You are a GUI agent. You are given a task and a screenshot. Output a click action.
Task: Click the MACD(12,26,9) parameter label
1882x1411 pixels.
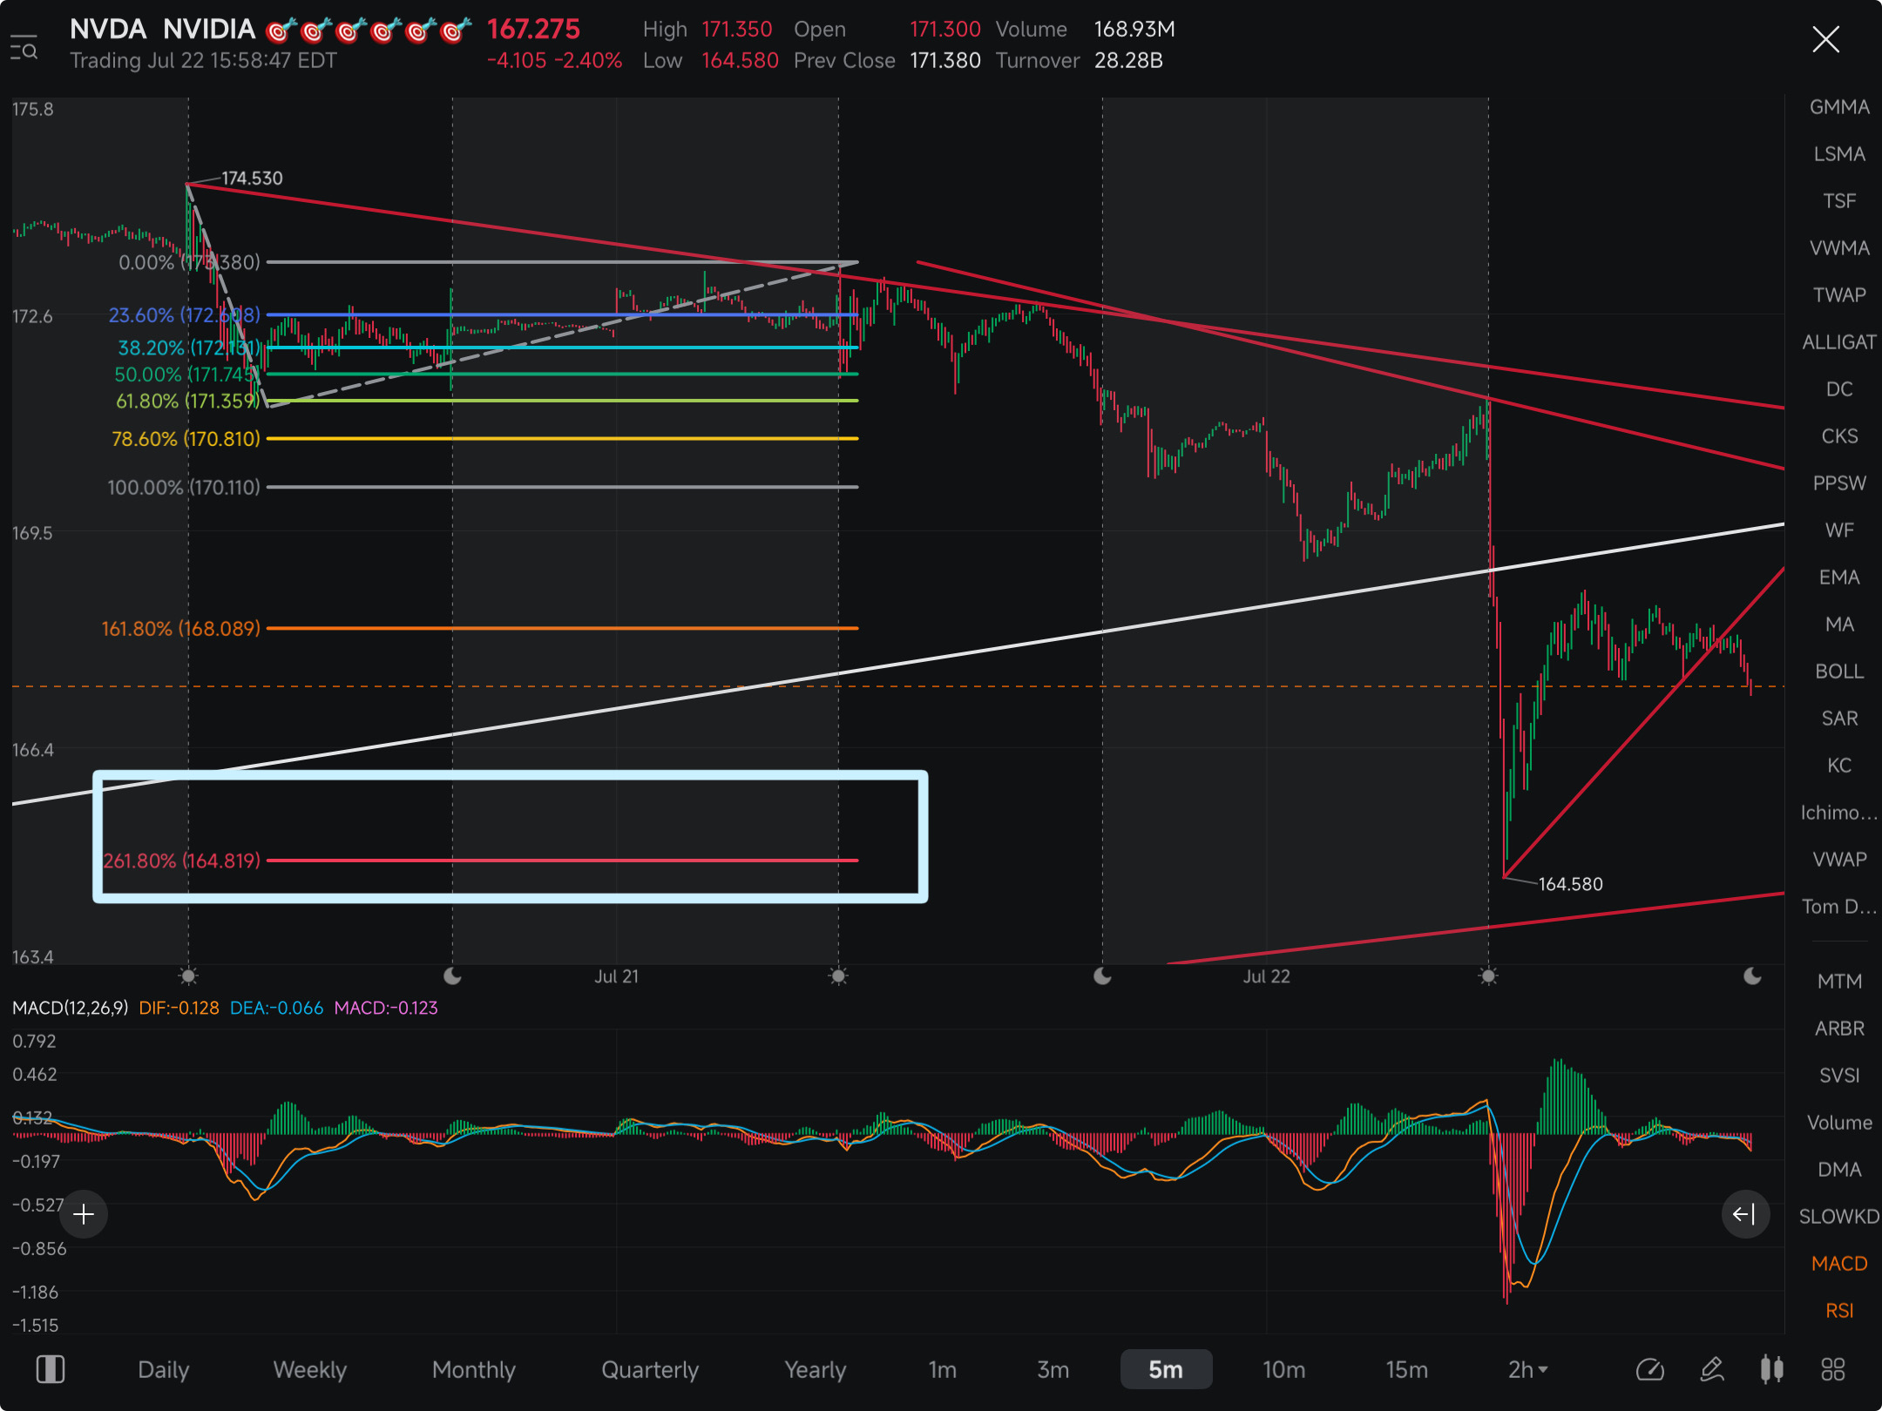[x=71, y=1008]
